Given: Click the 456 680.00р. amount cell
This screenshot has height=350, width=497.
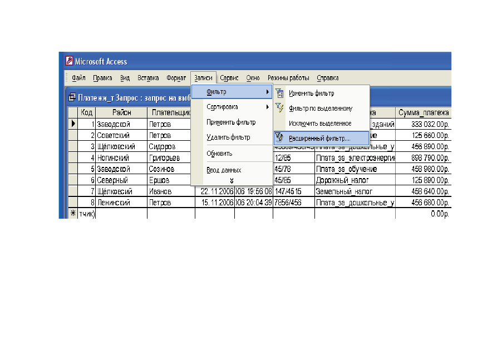Looking at the screenshot, I should point(424,202).
